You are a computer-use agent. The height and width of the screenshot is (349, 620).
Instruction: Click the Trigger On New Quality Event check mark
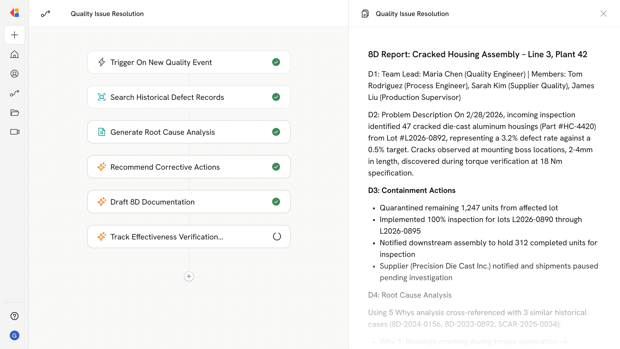coord(276,62)
